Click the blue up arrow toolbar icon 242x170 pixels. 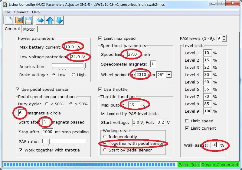click(x=50, y=20)
